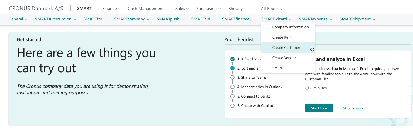Select the Share to Teams step circle
This screenshot has height=134, width=413.
click(x=232, y=77)
